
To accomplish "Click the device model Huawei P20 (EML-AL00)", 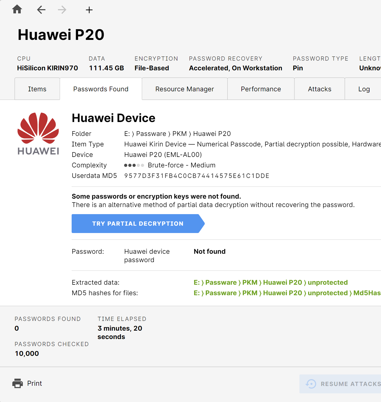I will pos(163,155).
